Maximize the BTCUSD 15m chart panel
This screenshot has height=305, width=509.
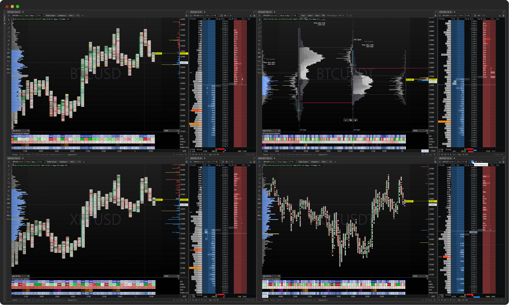(x=186, y=12)
